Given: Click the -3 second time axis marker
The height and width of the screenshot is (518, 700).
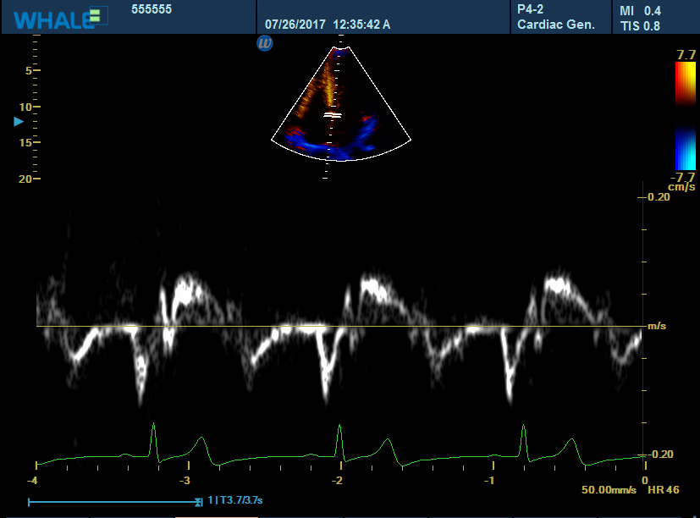Looking at the screenshot, I should coord(185,481).
